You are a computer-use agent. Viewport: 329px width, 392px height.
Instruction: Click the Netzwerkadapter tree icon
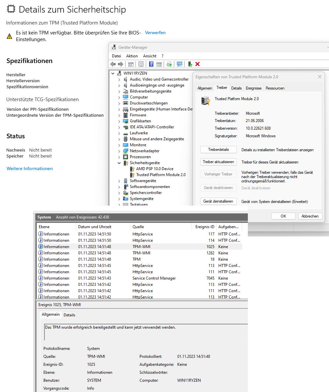point(126,151)
